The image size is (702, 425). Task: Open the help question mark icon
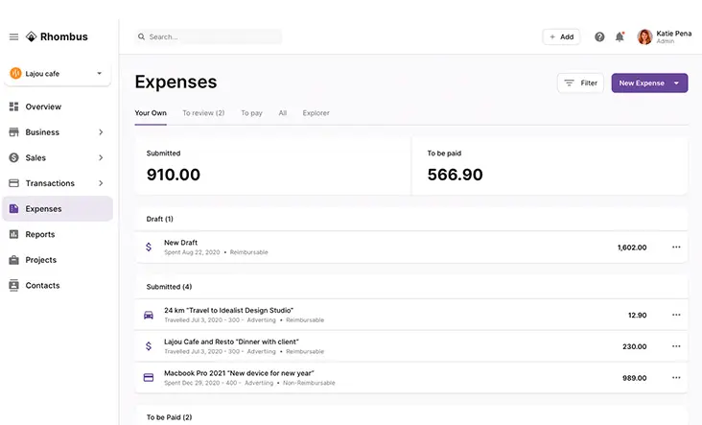599,37
